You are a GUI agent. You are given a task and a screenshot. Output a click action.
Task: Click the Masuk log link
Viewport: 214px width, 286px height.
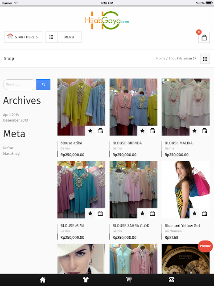point(11,154)
